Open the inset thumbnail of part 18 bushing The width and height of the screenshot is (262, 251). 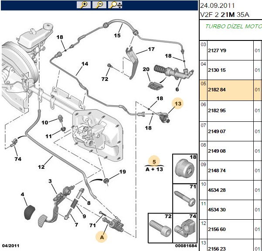[185, 169]
